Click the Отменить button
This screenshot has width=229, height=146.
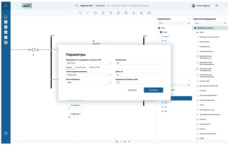click(132, 90)
